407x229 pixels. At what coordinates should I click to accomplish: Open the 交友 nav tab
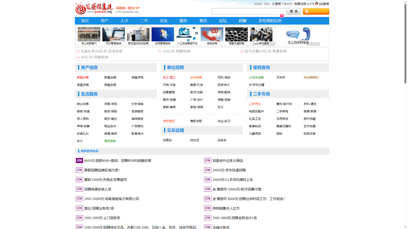pyautogui.click(x=164, y=21)
